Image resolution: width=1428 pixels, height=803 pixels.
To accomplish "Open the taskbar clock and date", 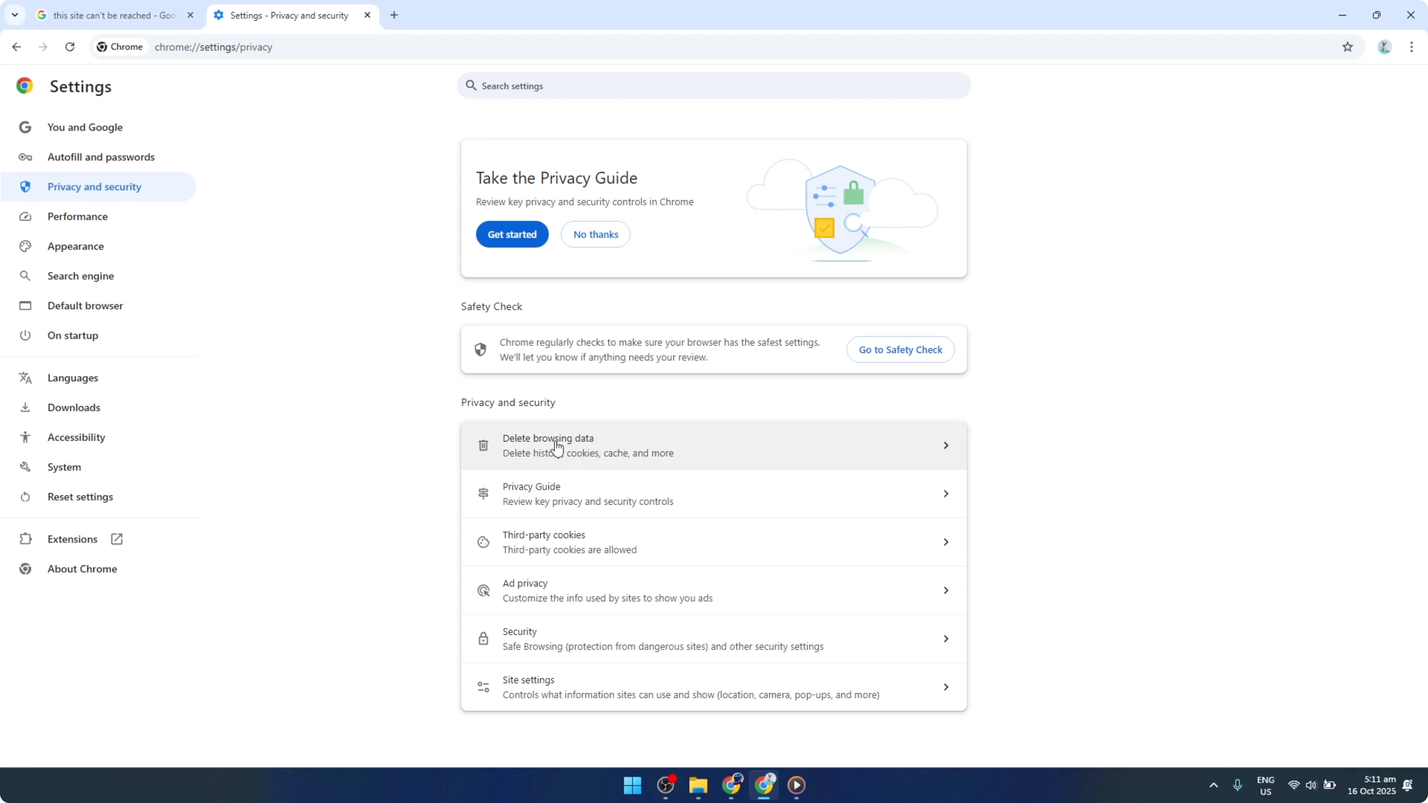I will [x=1371, y=785].
